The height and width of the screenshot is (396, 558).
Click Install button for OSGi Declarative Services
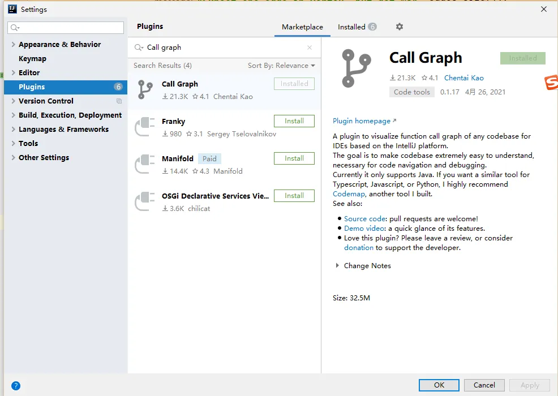[x=294, y=196]
